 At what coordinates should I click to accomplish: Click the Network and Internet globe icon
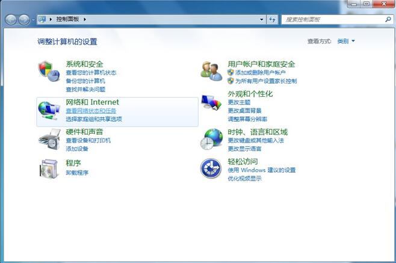click(48, 110)
